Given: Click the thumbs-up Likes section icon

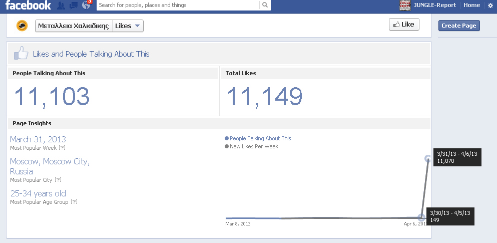Looking at the screenshot, I should click(21, 53).
